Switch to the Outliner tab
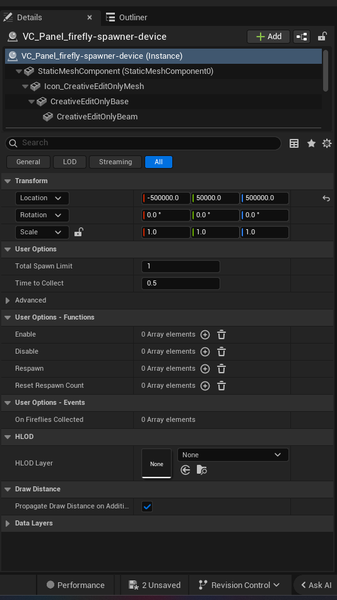Viewport: 337px width, 600px height. 127,18
